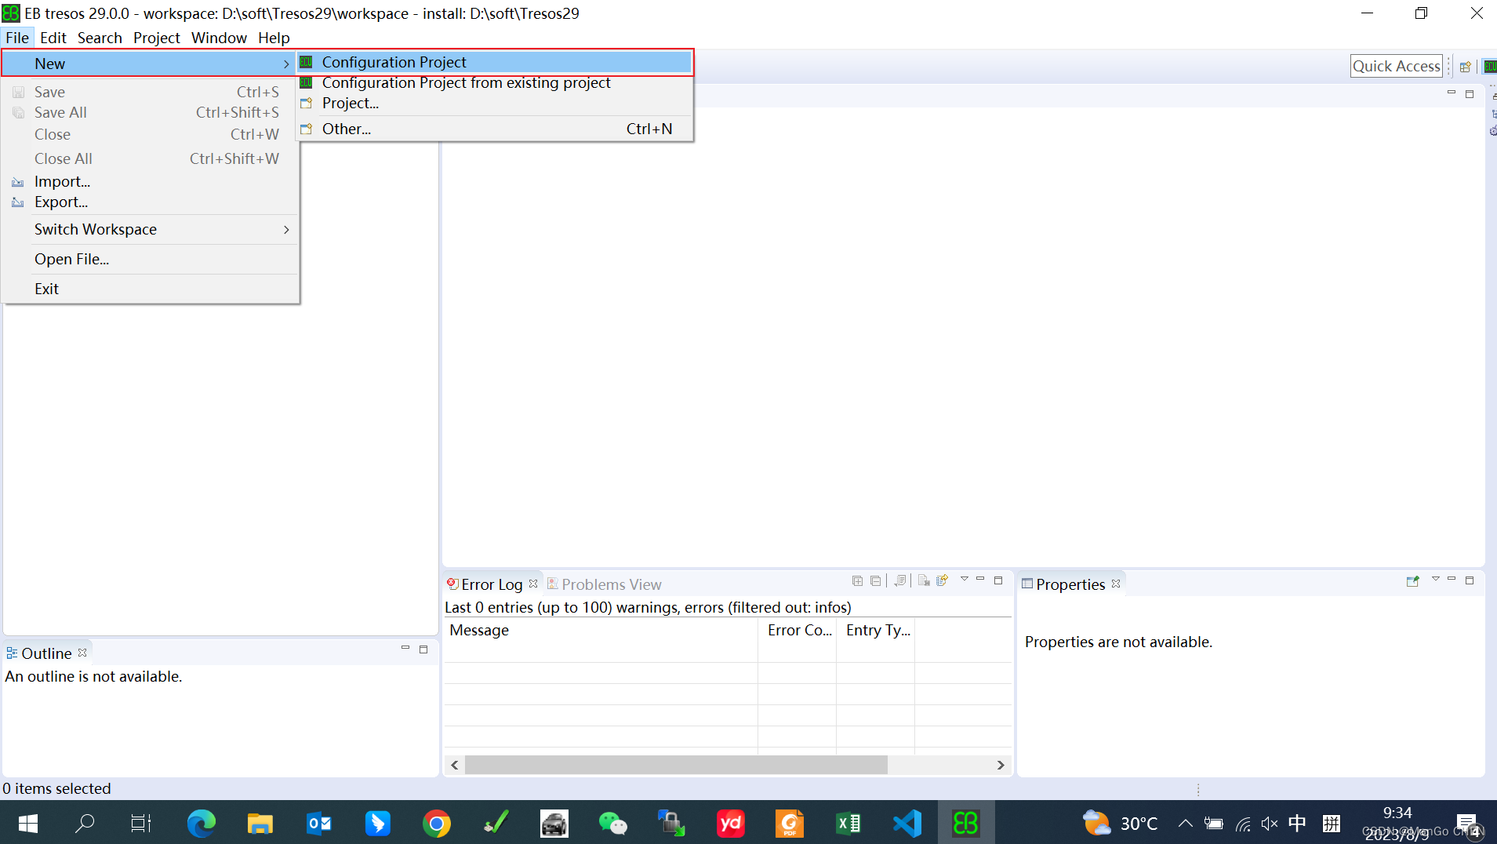Click the Other... wizard icon

pos(307,129)
